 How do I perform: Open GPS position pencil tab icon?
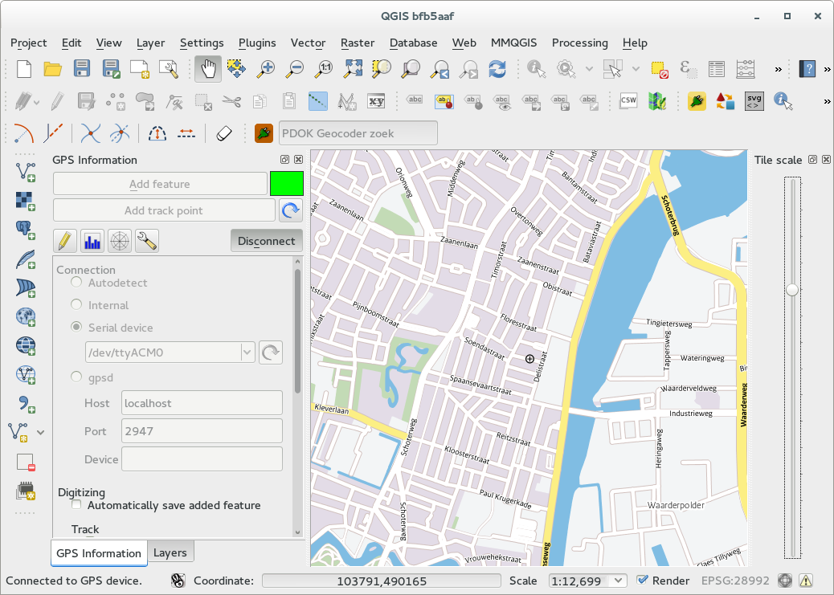click(x=64, y=241)
